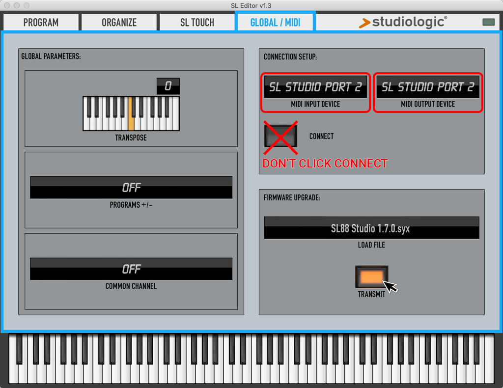Click the COMMON CHANNEL label

(131, 286)
